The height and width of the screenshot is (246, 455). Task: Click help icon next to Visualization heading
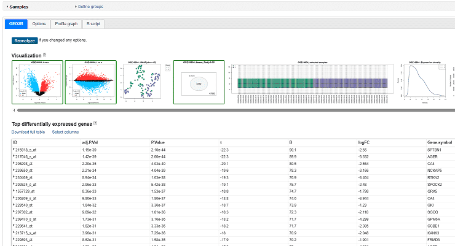45,55
